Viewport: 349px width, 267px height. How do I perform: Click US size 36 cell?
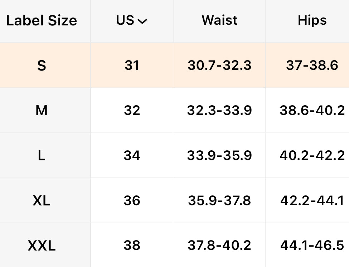tap(132, 201)
